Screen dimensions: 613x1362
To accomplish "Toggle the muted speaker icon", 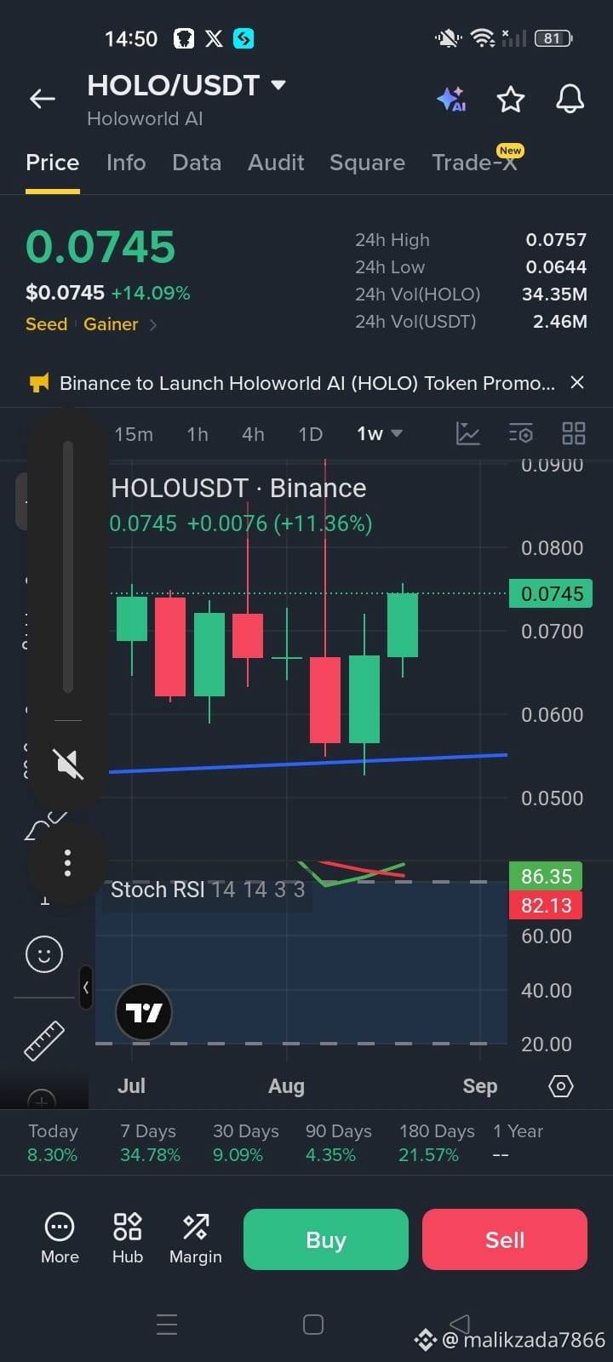I will click(68, 764).
